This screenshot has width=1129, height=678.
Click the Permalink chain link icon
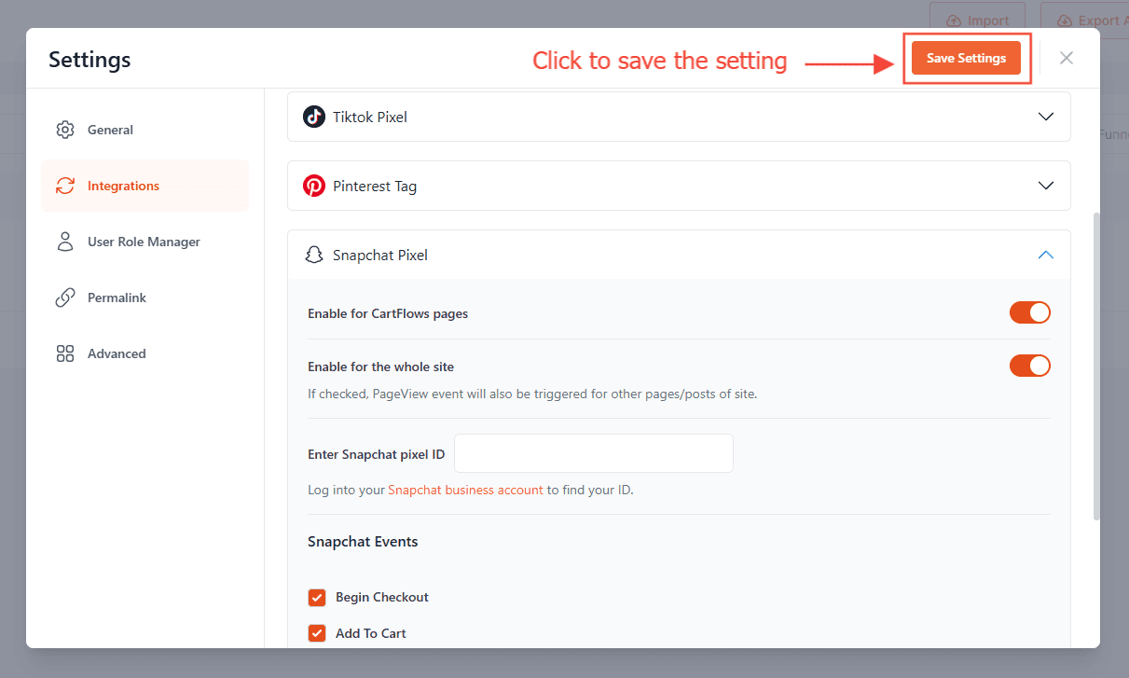(65, 297)
